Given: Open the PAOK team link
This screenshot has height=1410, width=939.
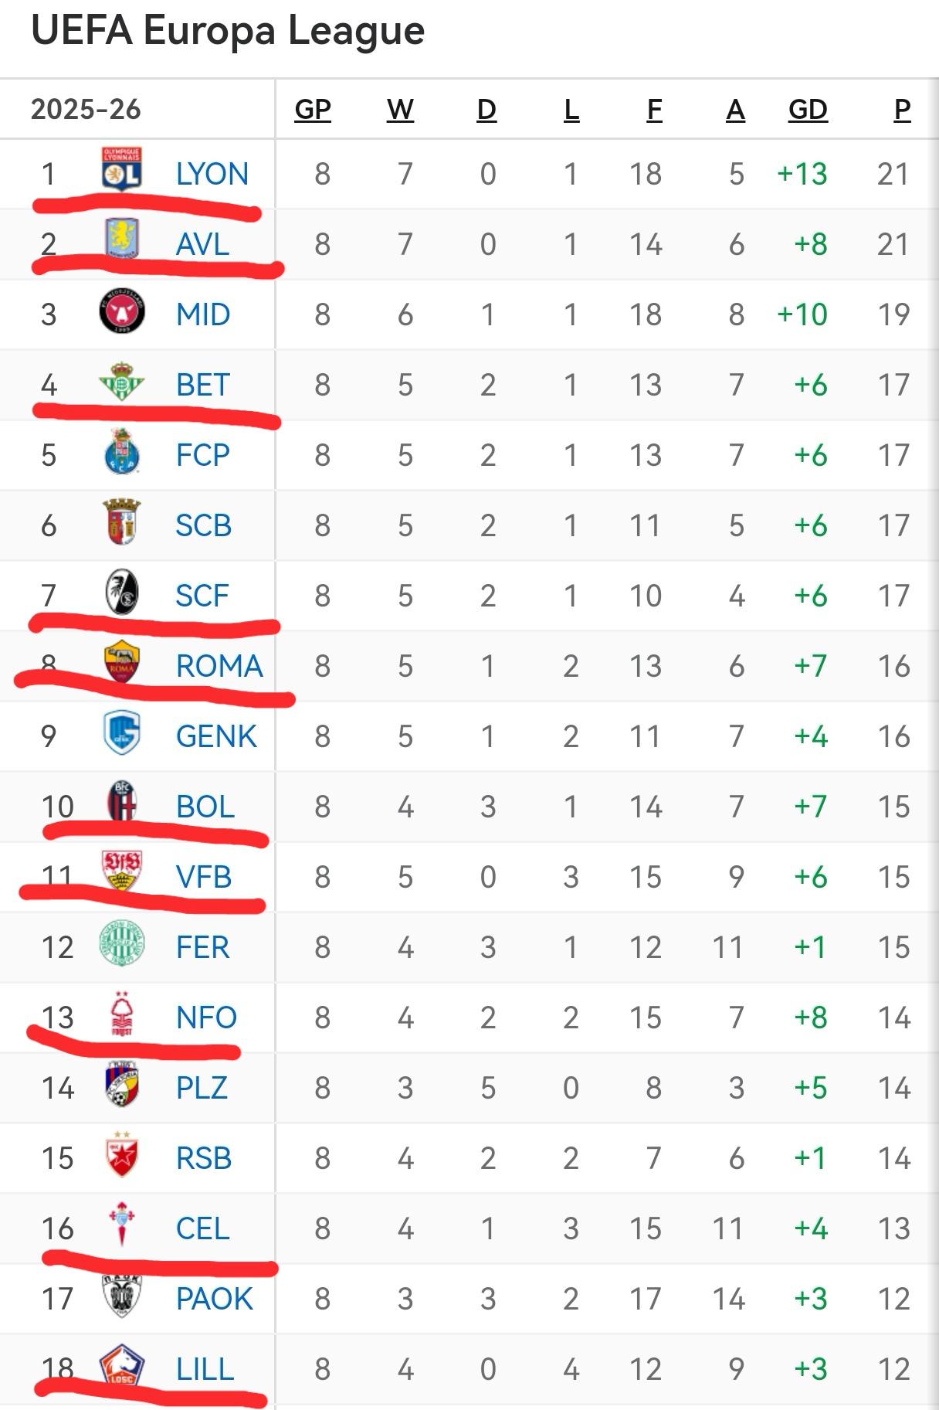Looking at the screenshot, I should tap(214, 1299).
